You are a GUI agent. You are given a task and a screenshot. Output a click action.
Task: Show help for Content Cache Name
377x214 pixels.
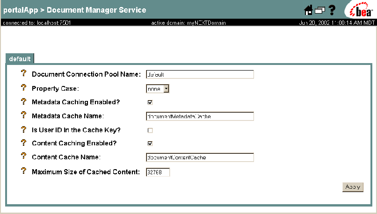click(x=23, y=156)
